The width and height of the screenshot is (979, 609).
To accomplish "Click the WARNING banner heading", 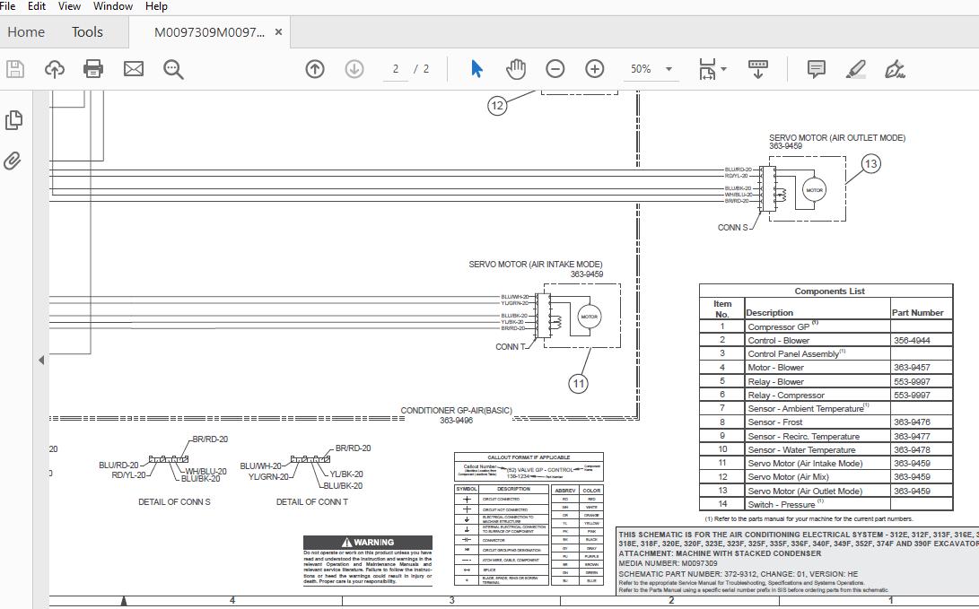I will pyautogui.click(x=368, y=543).
